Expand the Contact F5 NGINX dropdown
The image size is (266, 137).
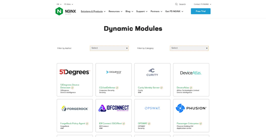click(x=203, y=4)
